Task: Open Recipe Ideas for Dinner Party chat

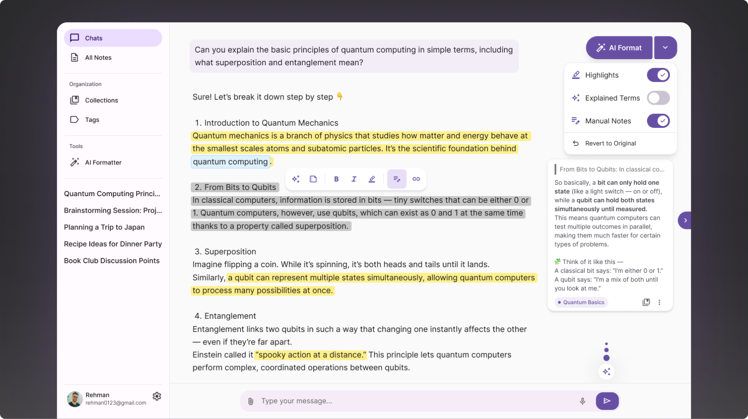Action: (x=113, y=244)
